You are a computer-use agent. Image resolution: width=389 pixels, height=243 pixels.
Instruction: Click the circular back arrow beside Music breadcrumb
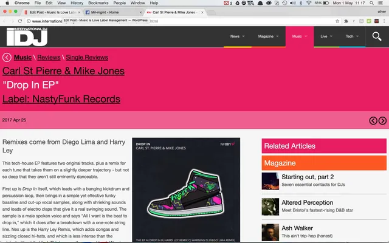pyautogui.click(x=7, y=57)
